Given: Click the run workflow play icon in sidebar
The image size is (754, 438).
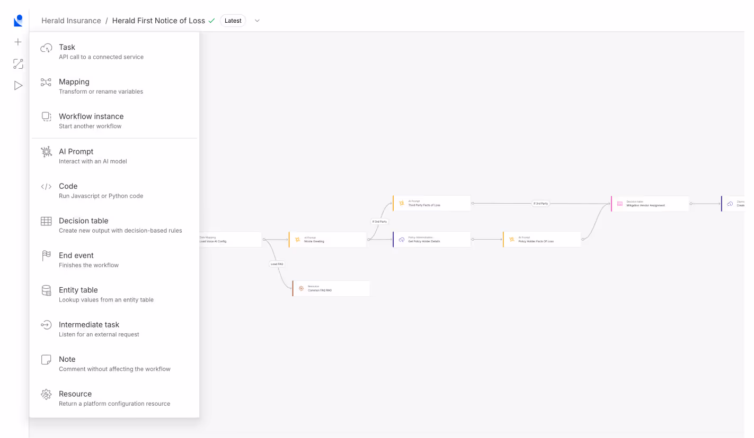Looking at the screenshot, I should [x=18, y=85].
